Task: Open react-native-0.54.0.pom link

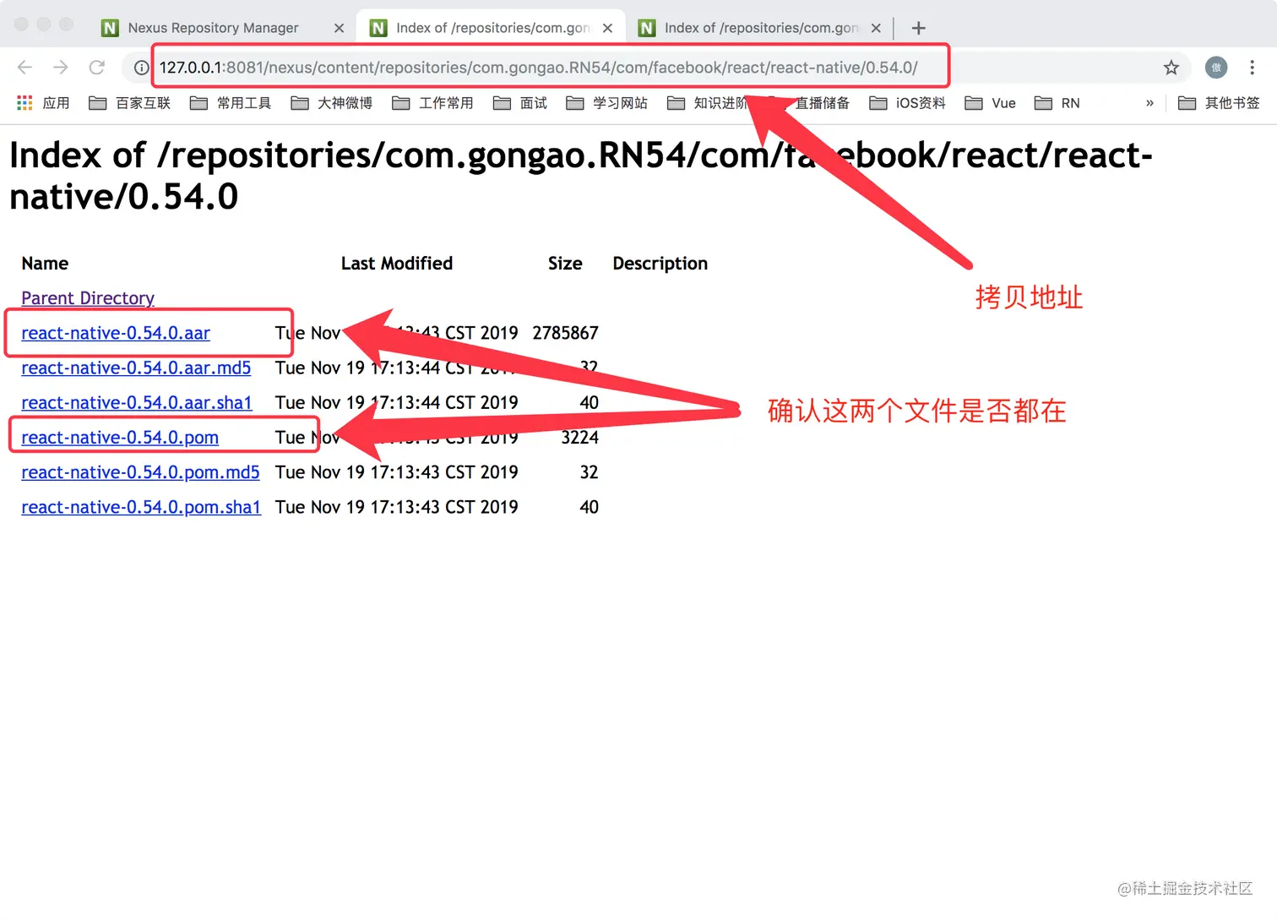Action: [x=120, y=437]
